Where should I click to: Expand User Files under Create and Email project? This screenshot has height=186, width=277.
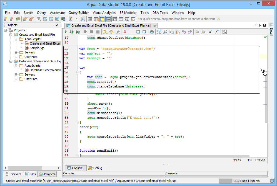tap(16, 57)
